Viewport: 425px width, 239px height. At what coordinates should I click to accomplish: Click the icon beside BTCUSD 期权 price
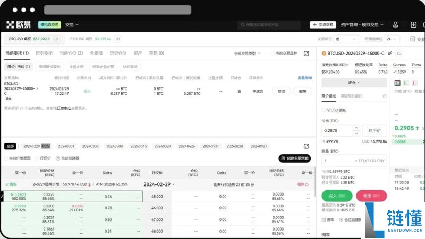point(56,39)
